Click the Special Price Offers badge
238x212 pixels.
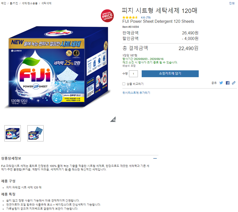click(x=107, y=16)
